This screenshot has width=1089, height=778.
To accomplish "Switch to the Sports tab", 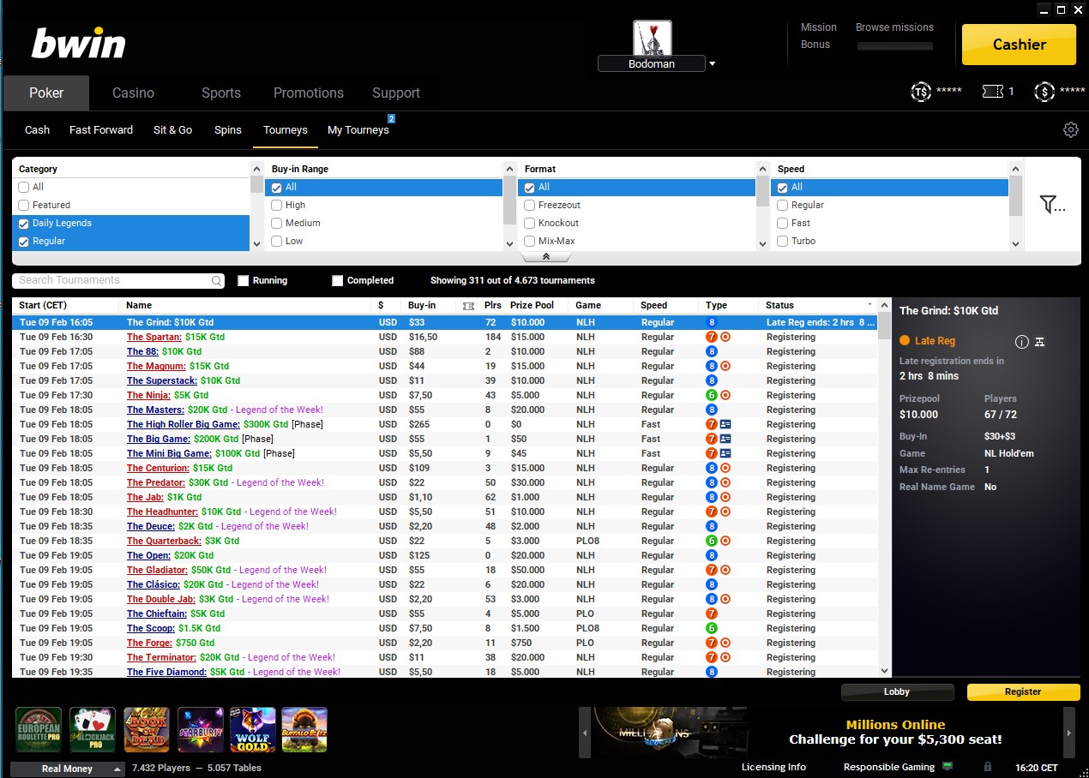I will point(221,93).
